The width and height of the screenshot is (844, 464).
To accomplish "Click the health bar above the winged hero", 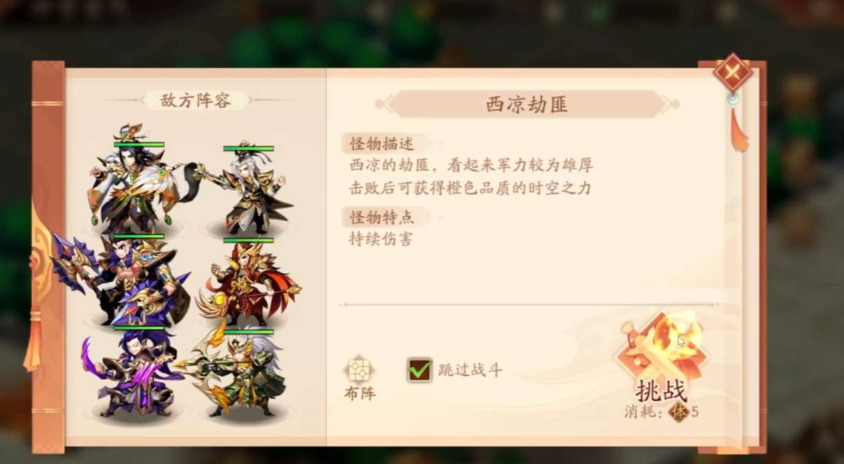I will [x=139, y=145].
